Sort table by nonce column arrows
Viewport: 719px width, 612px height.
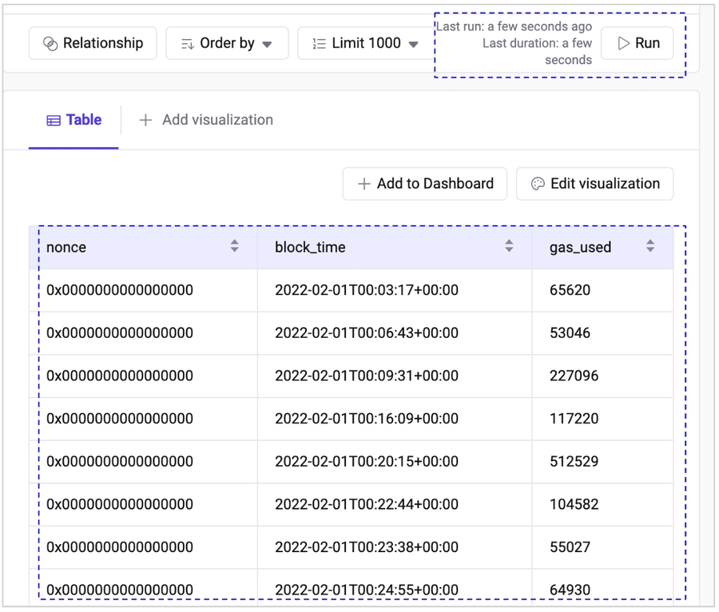[x=234, y=246]
